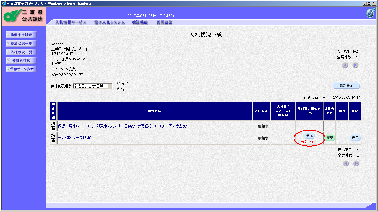Click the 摘要 column header
Viewport: 378px width, 212px height.
coord(342,111)
